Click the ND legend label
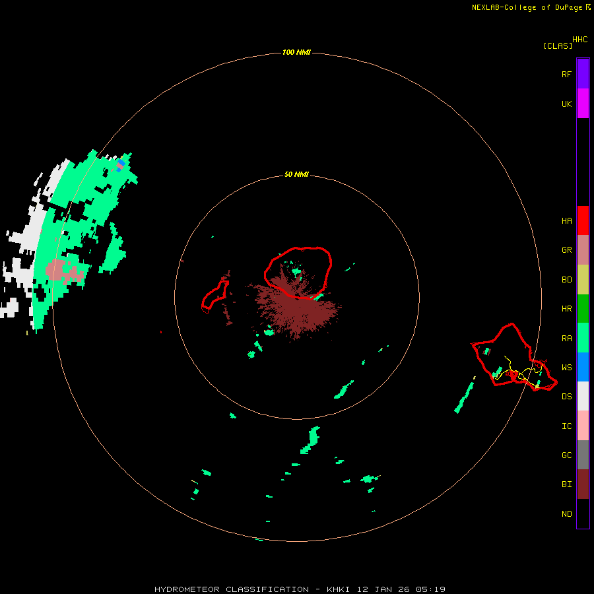Screen dimensions: 594x594 coord(566,514)
